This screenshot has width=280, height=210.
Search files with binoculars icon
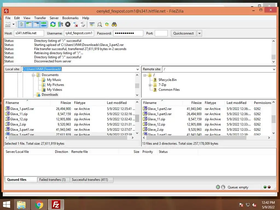coord(114,24)
